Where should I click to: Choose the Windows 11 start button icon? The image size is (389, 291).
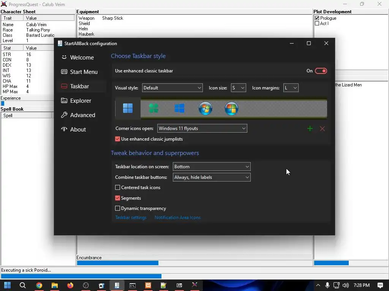[x=128, y=108]
